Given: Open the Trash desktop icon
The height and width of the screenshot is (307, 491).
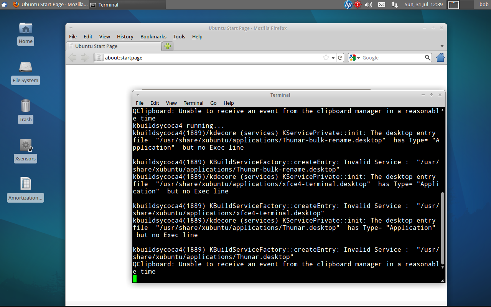Looking at the screenshot, I should (x=26, y=112).
